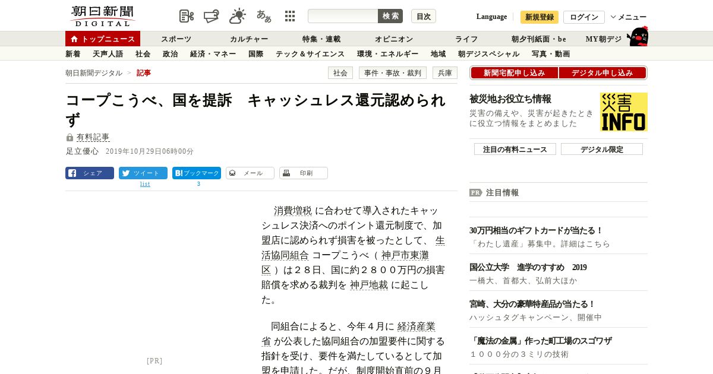713x374 pixels.
Task: Select 天声人語 in sub navigation
Action: pyautogui.click(x=108, y=53)
